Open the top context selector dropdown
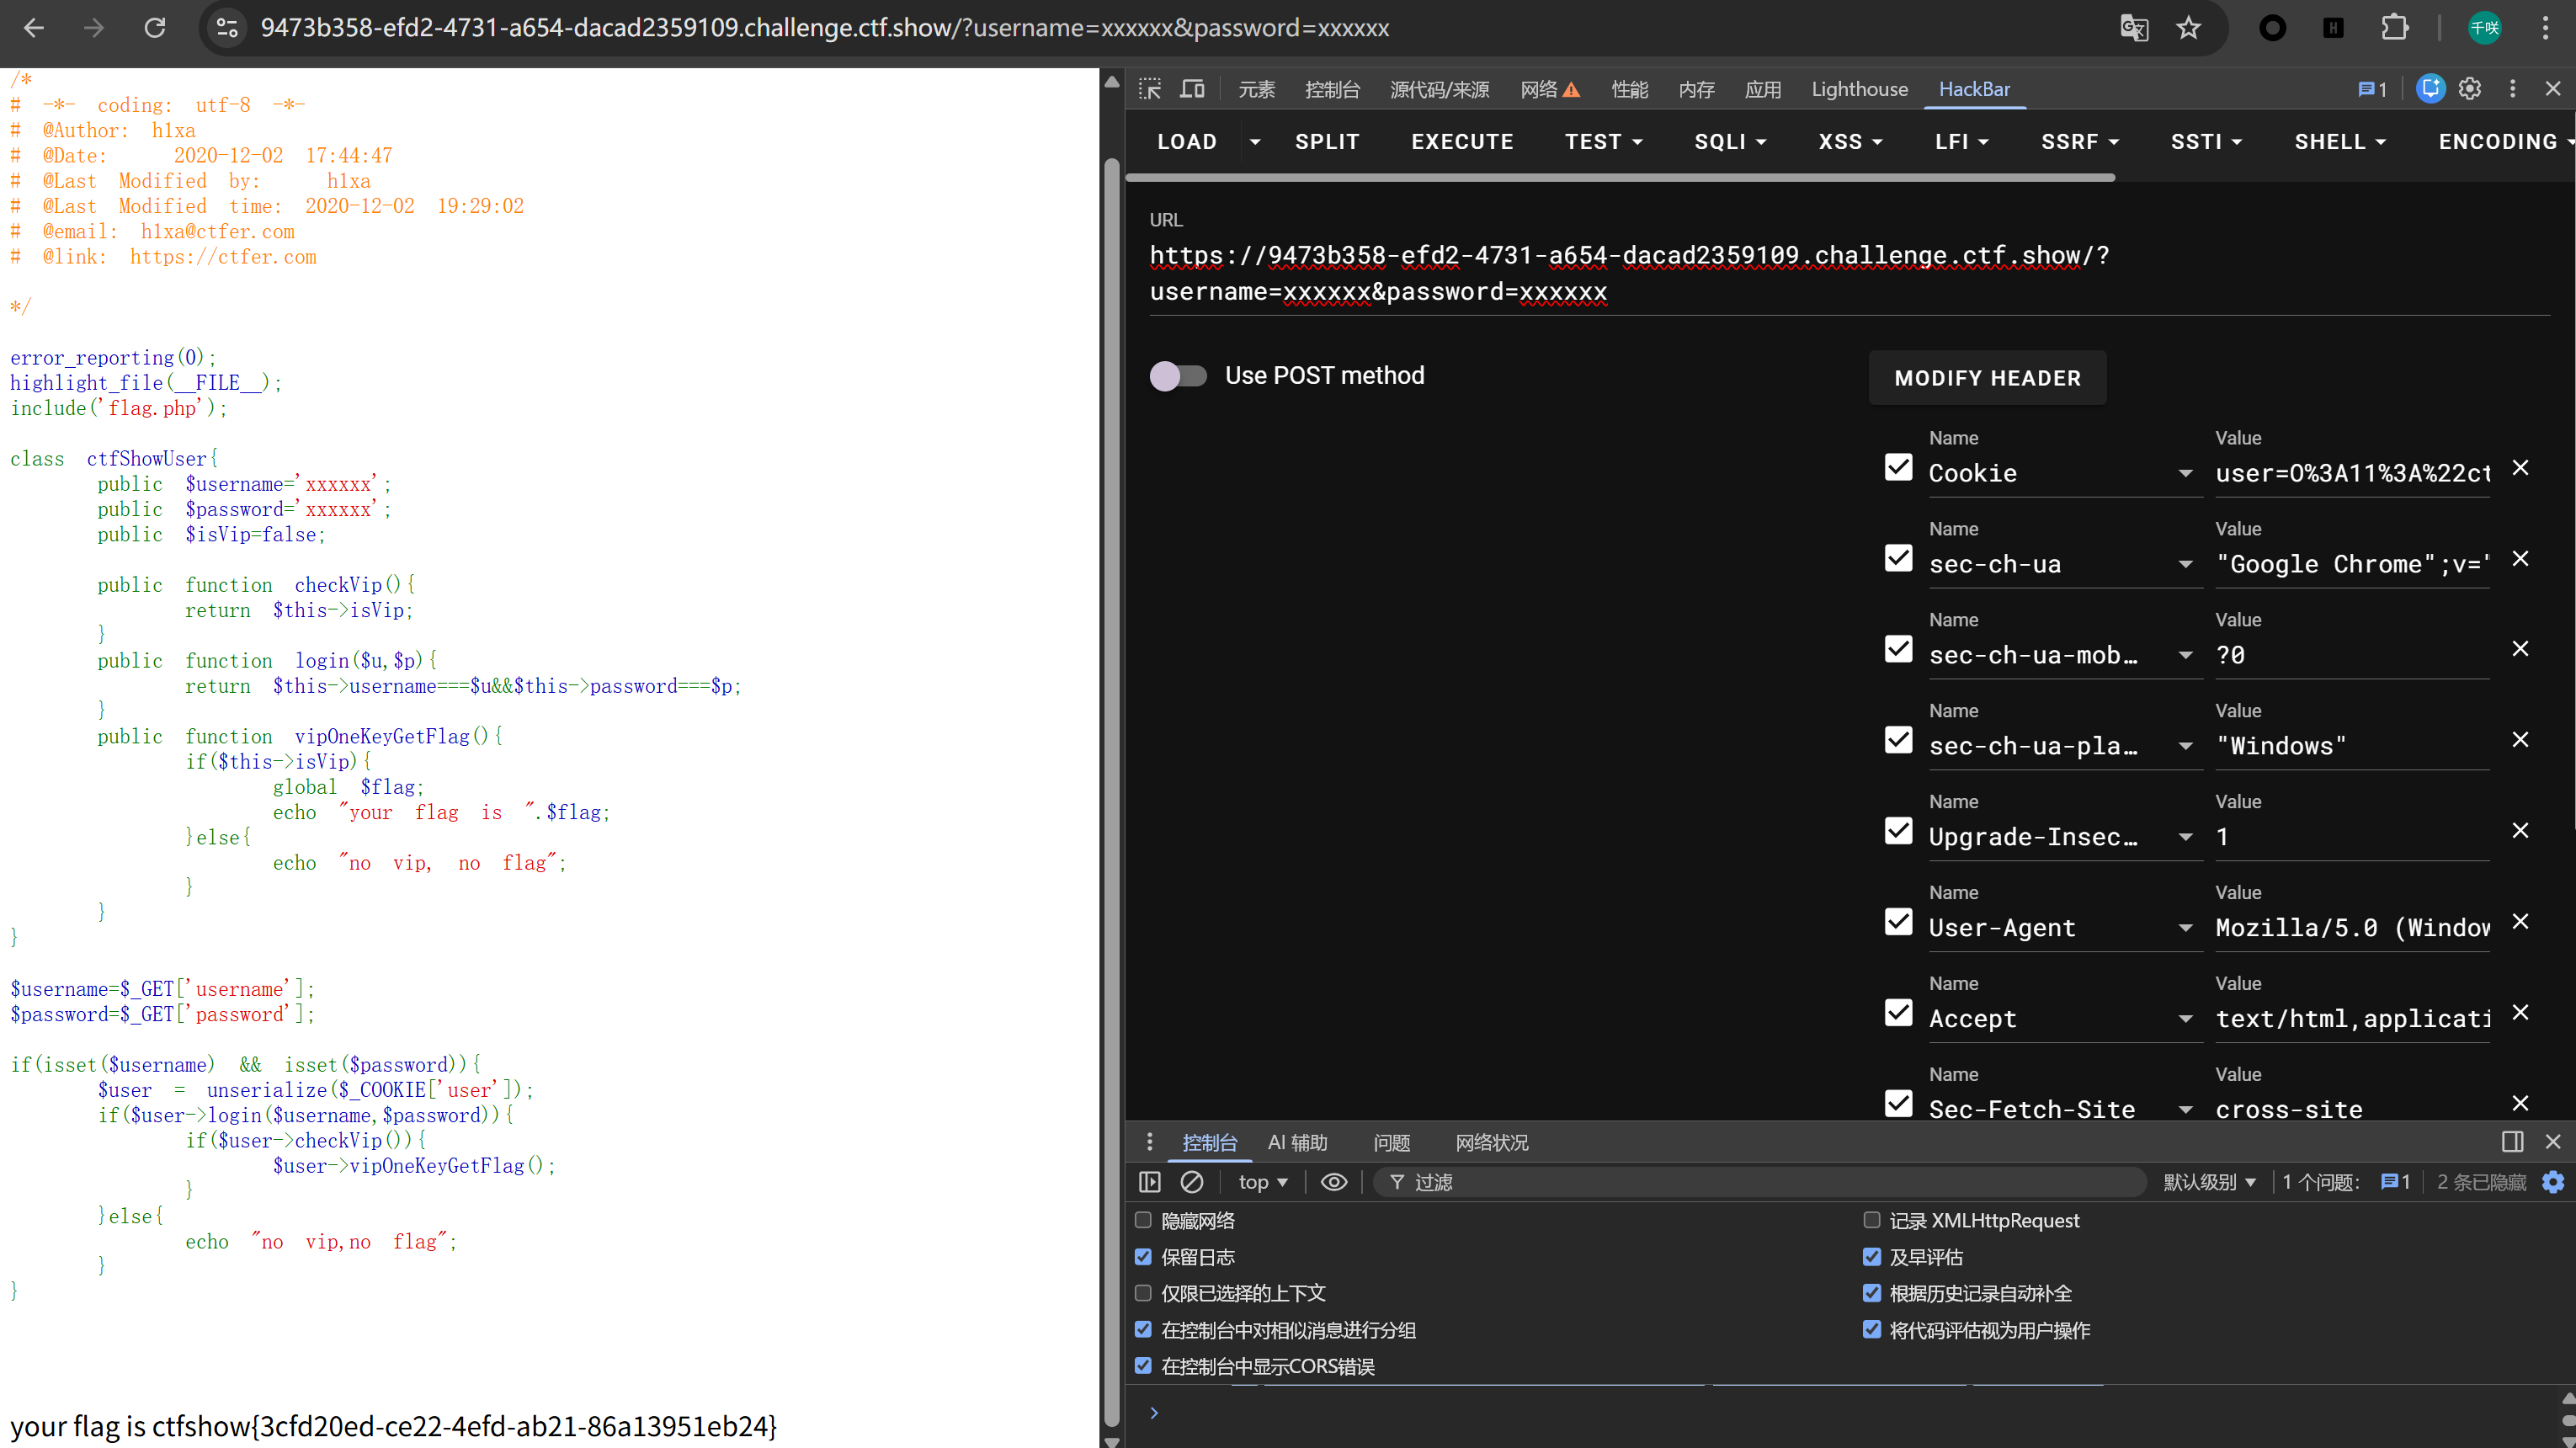The height and width of the screenshot is (1448, 2576). [1262, 1182]
